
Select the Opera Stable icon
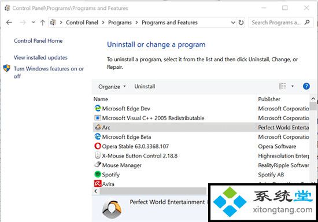(x=98, y=146)
